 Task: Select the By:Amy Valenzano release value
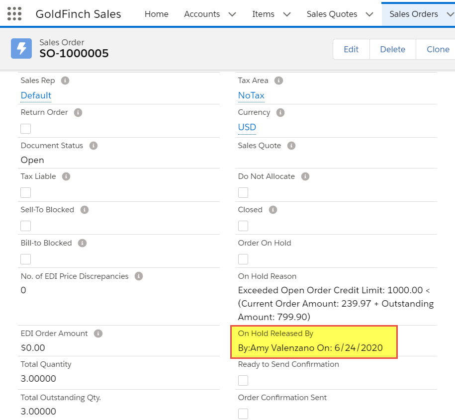pos(310,347)
